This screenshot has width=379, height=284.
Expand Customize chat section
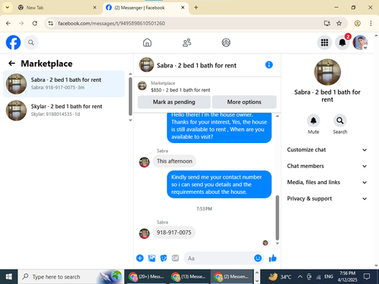(327, 150)
